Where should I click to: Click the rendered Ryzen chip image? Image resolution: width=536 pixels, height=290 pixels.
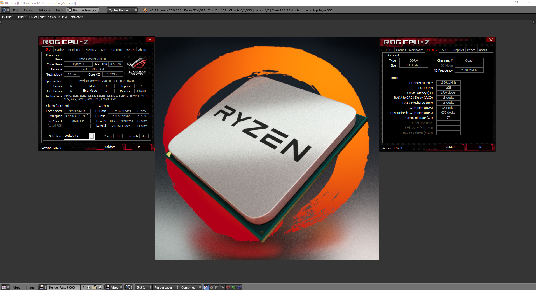[x=267, y=148]
